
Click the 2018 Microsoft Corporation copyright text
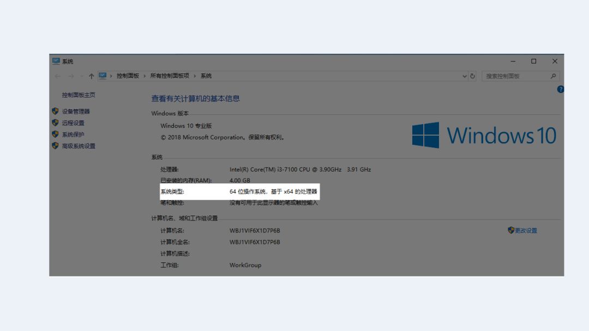tap(223, 137)
